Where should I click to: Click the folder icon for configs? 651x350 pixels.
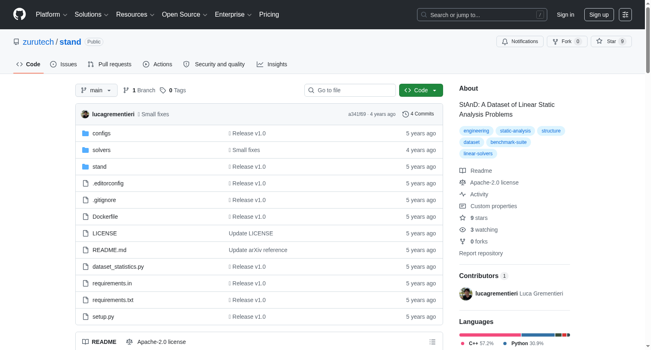(85, 133)
